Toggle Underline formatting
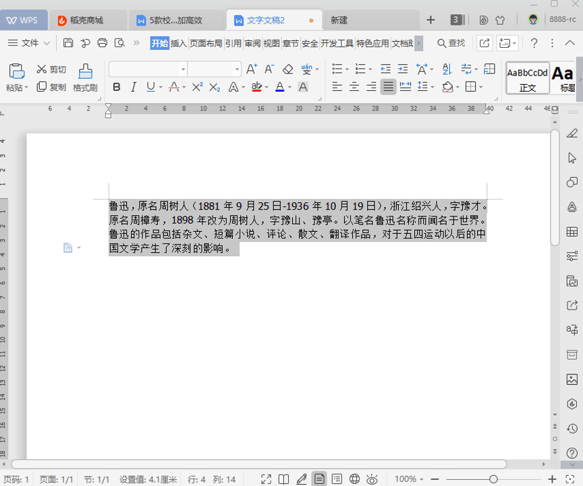Screen dimensions: 583x486 pyautogui.click(x=150, y=88)
